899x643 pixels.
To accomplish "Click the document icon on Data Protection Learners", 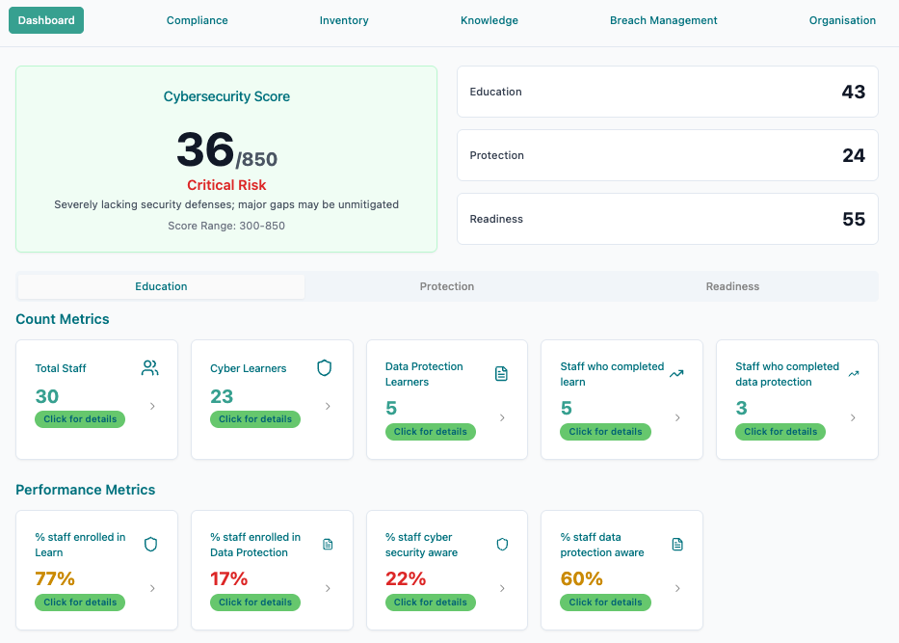I will click(x=501, y=373).
